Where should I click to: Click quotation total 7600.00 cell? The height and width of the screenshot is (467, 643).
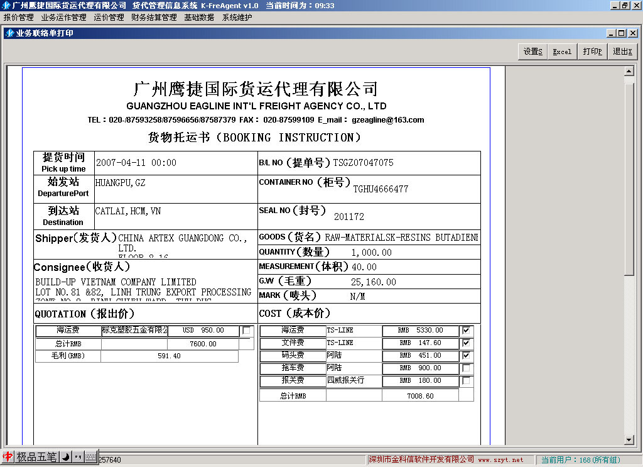(203, 344)
